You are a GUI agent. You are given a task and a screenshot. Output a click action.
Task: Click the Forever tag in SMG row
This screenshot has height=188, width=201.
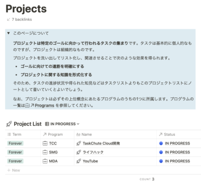(x=15, y=152)
